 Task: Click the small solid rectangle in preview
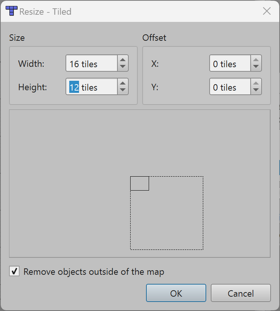point(140,183)
